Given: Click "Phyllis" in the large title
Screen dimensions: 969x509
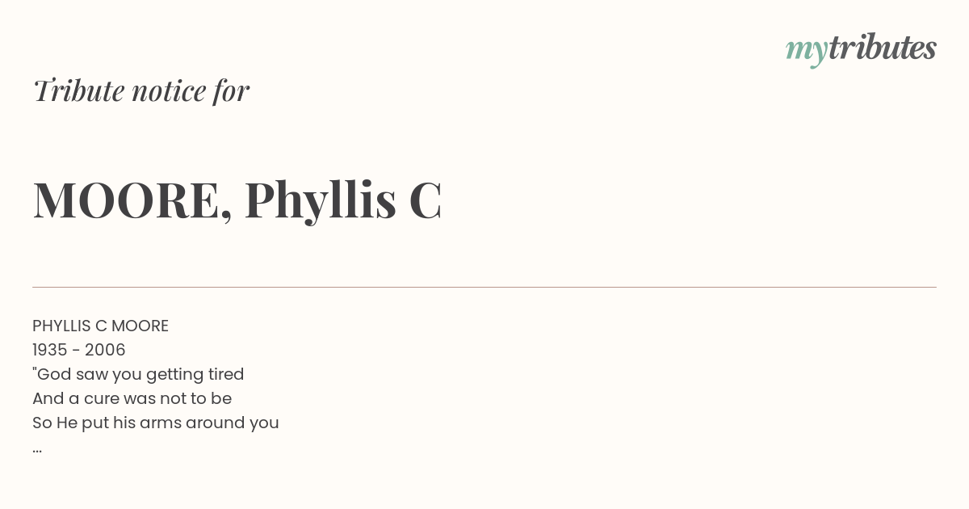Looking at the screenshot, I should pos(321,200).
